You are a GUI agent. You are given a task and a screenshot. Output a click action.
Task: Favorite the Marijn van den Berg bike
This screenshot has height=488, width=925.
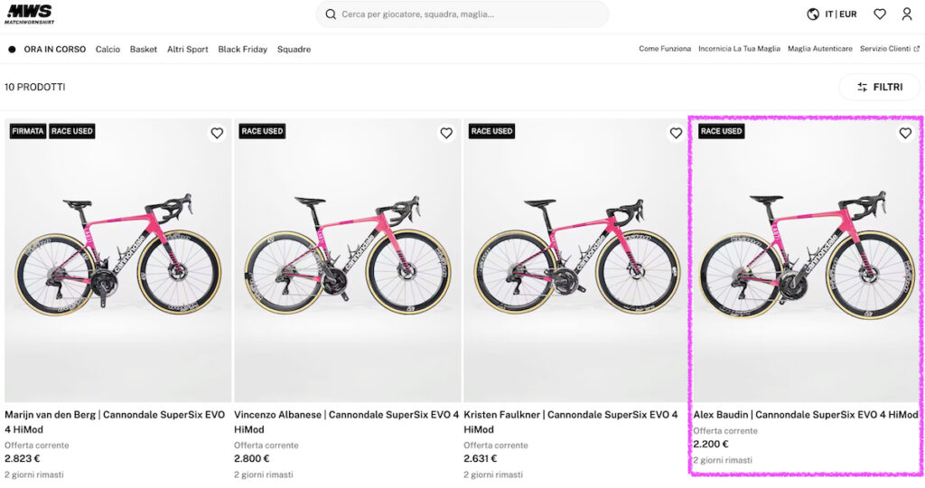tap(217, 133)
